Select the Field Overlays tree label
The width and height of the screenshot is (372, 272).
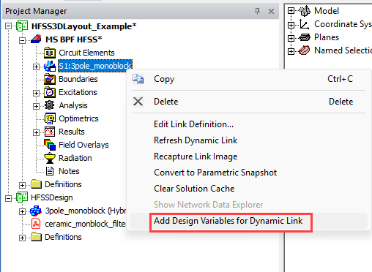(83, 145)
